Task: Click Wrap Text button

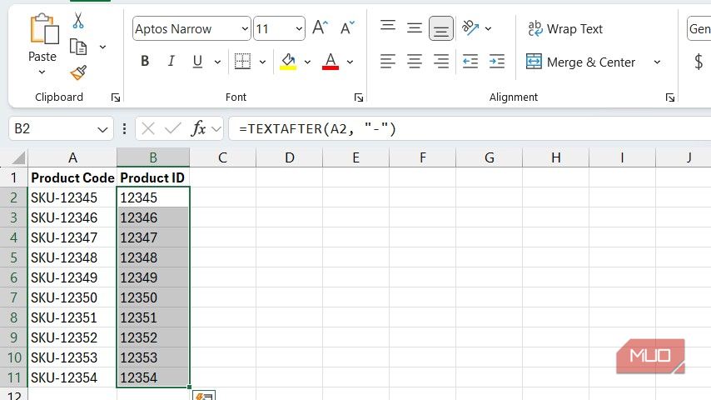Action: tap(565, 28)
